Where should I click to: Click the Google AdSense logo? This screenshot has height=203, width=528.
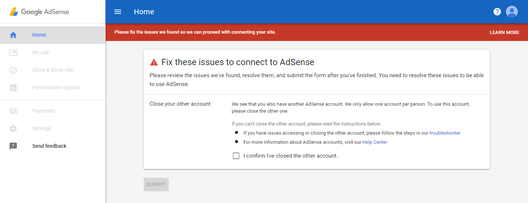pyautogui.click(x=39, y=12)
